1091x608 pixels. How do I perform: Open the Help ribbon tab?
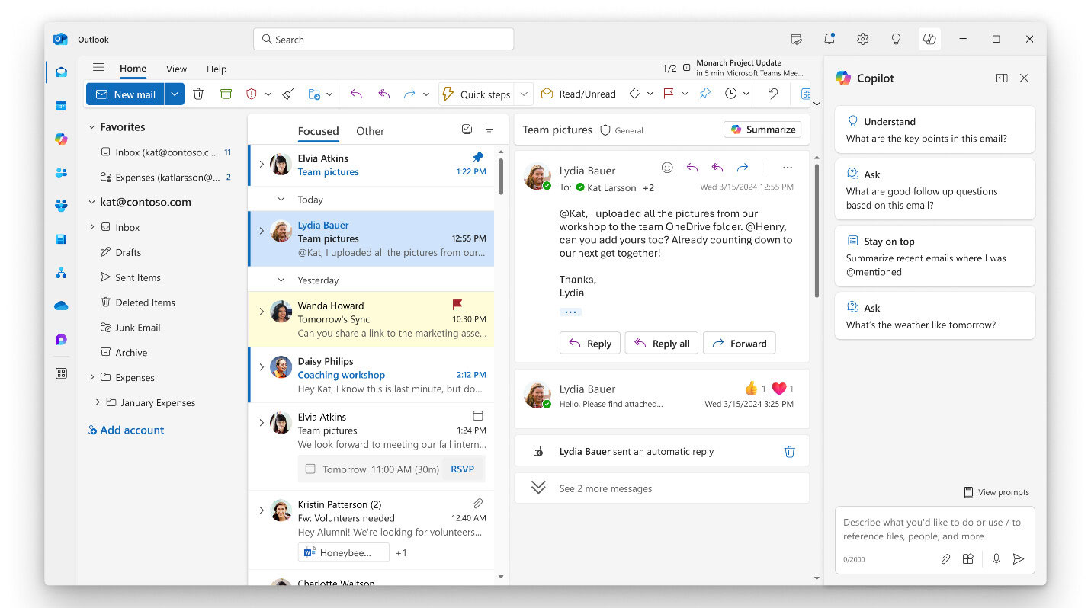pos(217,69)
